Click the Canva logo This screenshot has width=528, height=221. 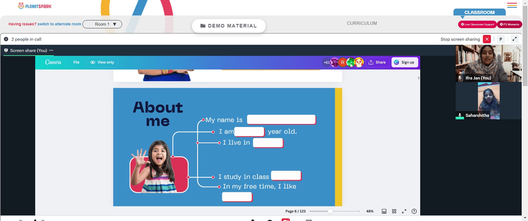[53, 62]
